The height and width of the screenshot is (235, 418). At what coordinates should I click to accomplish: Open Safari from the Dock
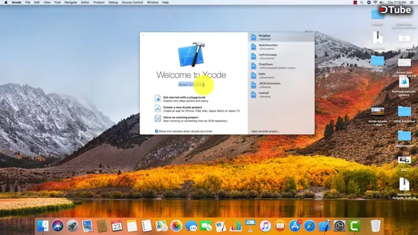point(310,226)
